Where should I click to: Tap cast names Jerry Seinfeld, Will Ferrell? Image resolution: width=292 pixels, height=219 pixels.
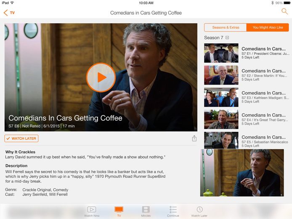[x=45, y=195]
